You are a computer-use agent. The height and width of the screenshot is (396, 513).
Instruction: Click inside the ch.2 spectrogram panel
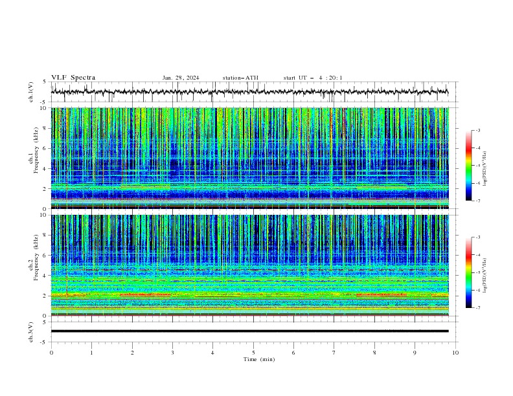[x=249, y=265]
